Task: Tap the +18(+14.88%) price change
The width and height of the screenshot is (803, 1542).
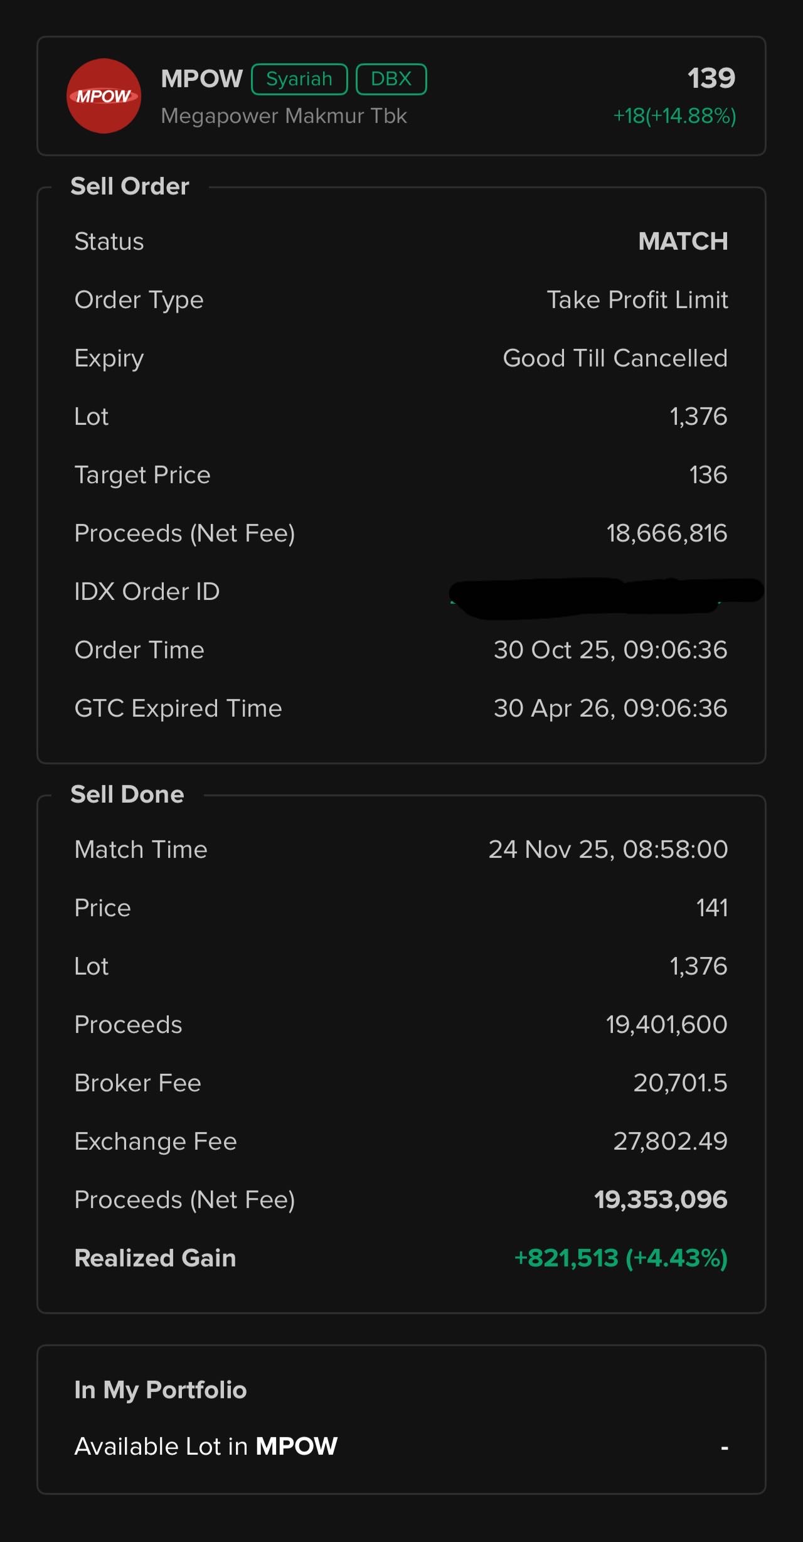Action: tap(674, 116)
